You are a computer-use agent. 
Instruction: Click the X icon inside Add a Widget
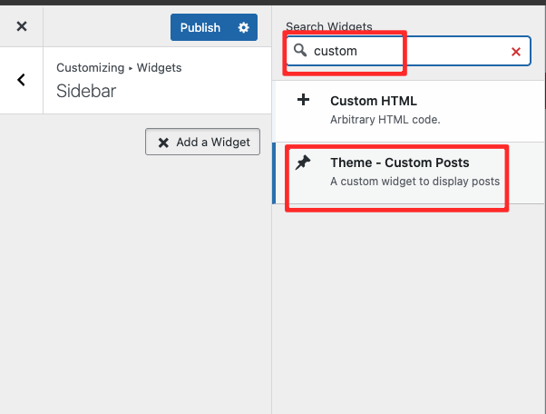coord(163,143)
